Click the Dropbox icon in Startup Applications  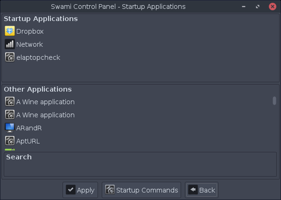tap(10, 31)
